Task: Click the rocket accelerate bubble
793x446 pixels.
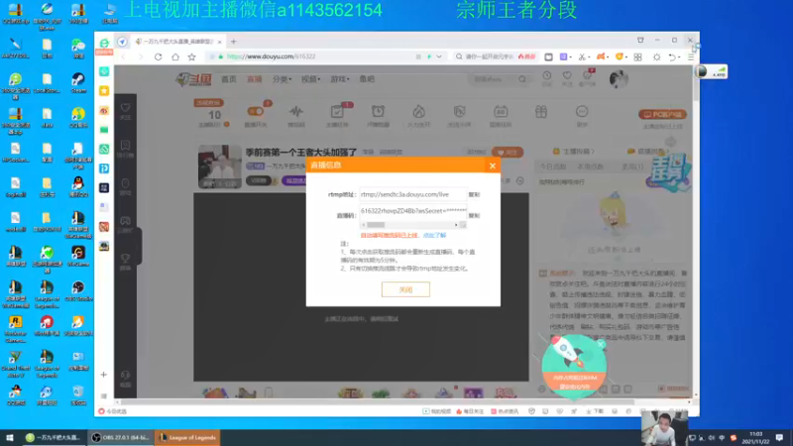Action: click(574, 367)
